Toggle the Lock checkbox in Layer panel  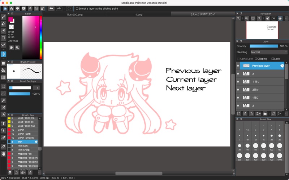point(273,59)
